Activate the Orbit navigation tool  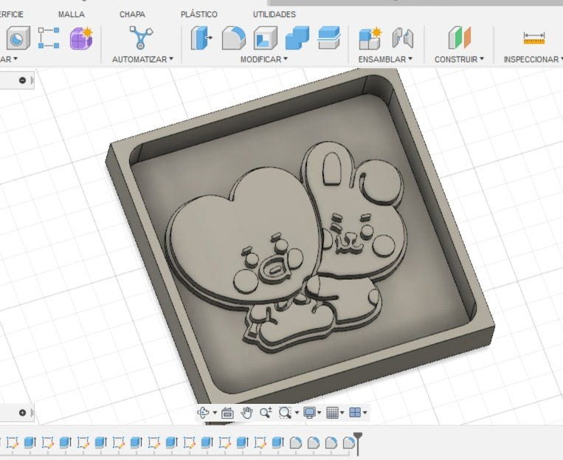pyautogui.click(x=203, y=413)
